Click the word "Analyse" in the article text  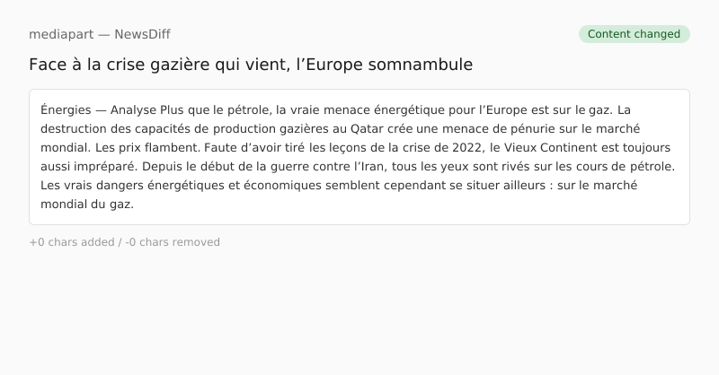pyautogui.click(x=133, y=110)
